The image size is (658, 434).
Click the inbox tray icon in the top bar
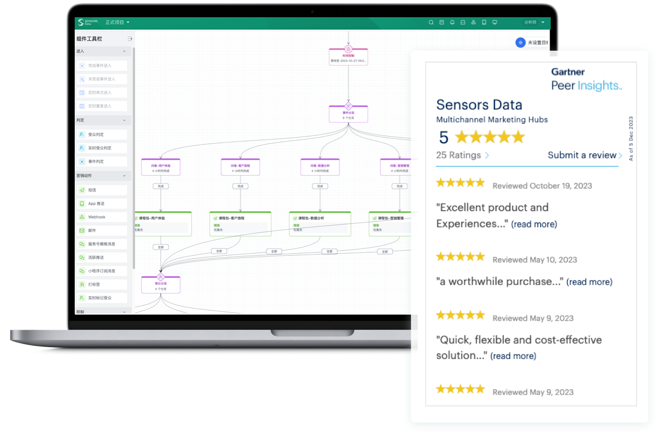click(463, 22)
